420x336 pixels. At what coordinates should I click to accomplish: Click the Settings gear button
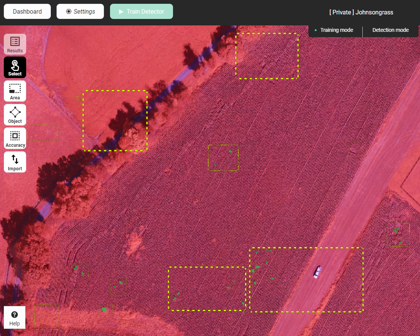(x=80, y=11)
